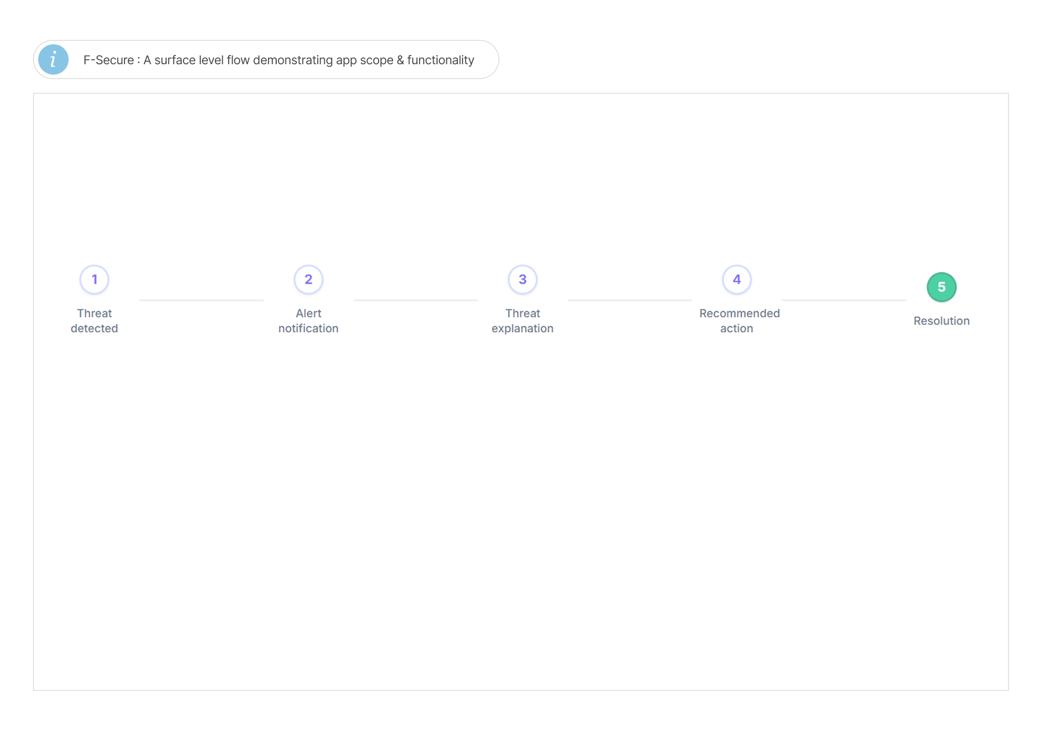This screenshot has width=1042, height=729.
Task: Click connector line between steps 4 and 5
Action: [x=844, y=300]
